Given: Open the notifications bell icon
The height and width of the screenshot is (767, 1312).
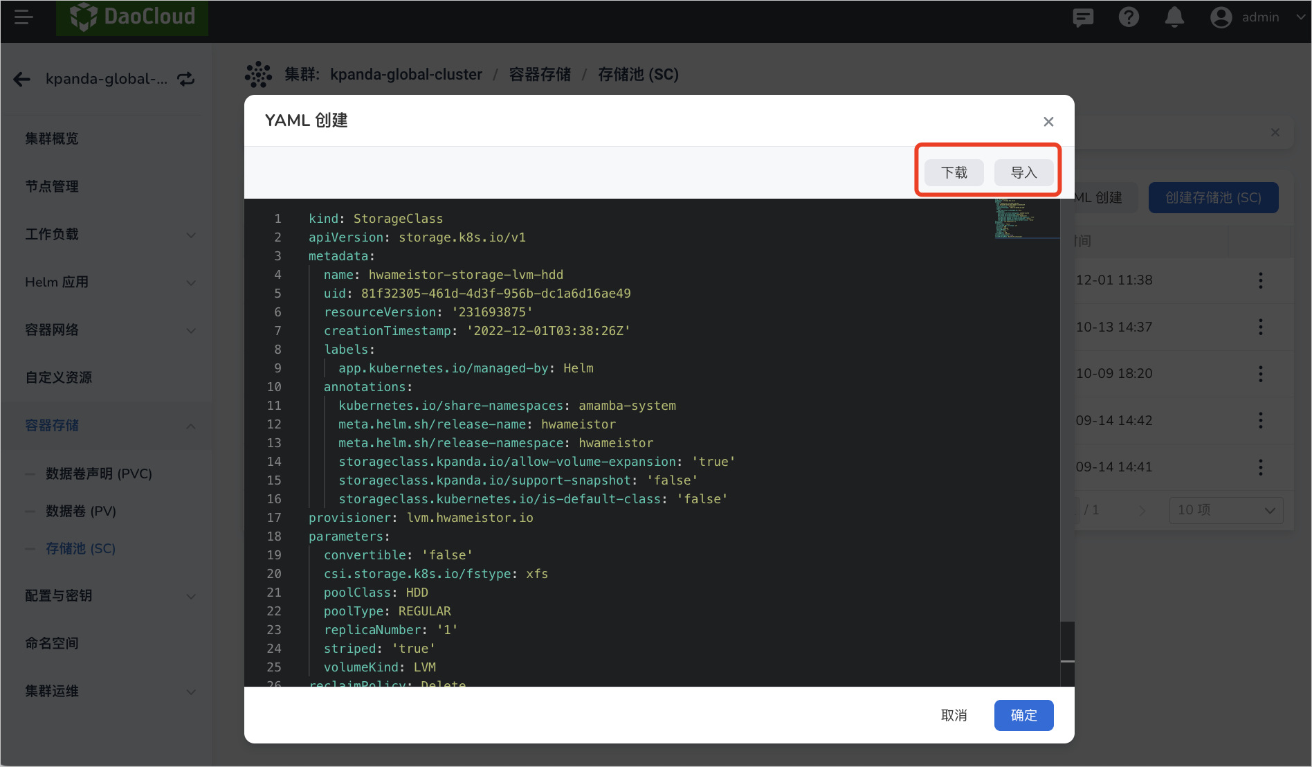Looking at the screenshot, I should click(x=1174, y=17).
